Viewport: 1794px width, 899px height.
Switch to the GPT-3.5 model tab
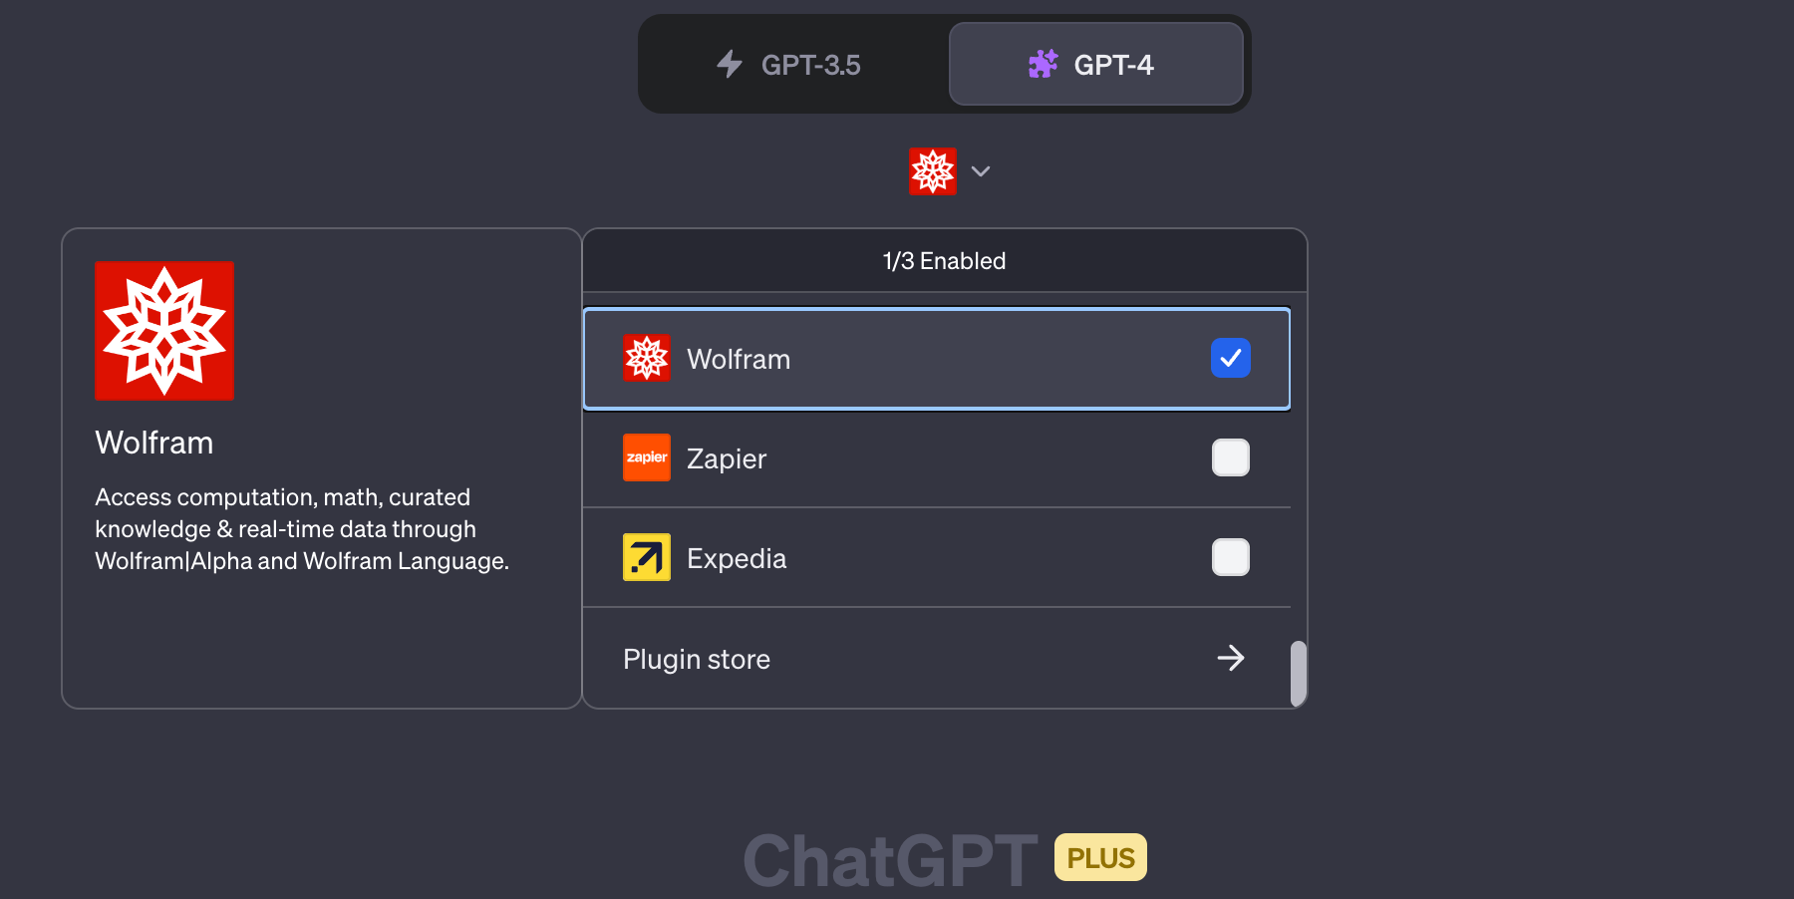click(x=792, y=65)
